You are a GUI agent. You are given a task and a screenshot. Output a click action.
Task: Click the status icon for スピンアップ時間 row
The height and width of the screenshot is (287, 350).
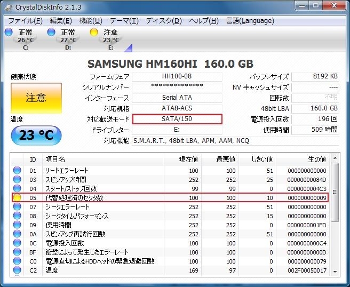click(x=17, y=179)
